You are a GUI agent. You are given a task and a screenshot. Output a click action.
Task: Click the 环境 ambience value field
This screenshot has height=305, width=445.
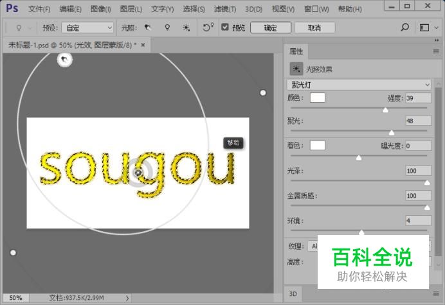(x=419, y=220)
